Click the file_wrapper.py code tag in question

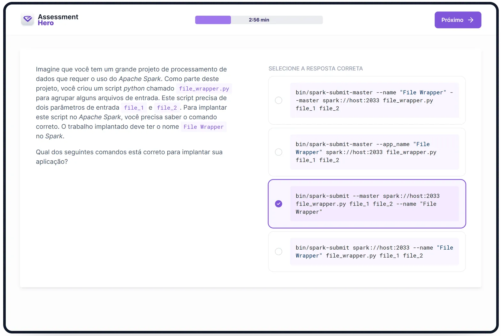pos(204,89)
